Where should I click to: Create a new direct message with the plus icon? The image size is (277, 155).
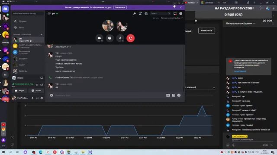(x=42, y=34)
